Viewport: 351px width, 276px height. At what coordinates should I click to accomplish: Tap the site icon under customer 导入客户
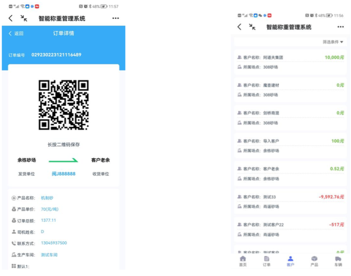[239, 151]
